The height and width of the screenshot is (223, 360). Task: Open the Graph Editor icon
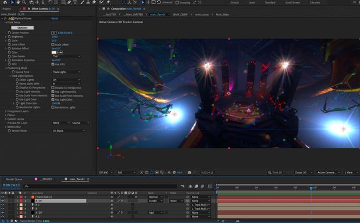point(211,186)
